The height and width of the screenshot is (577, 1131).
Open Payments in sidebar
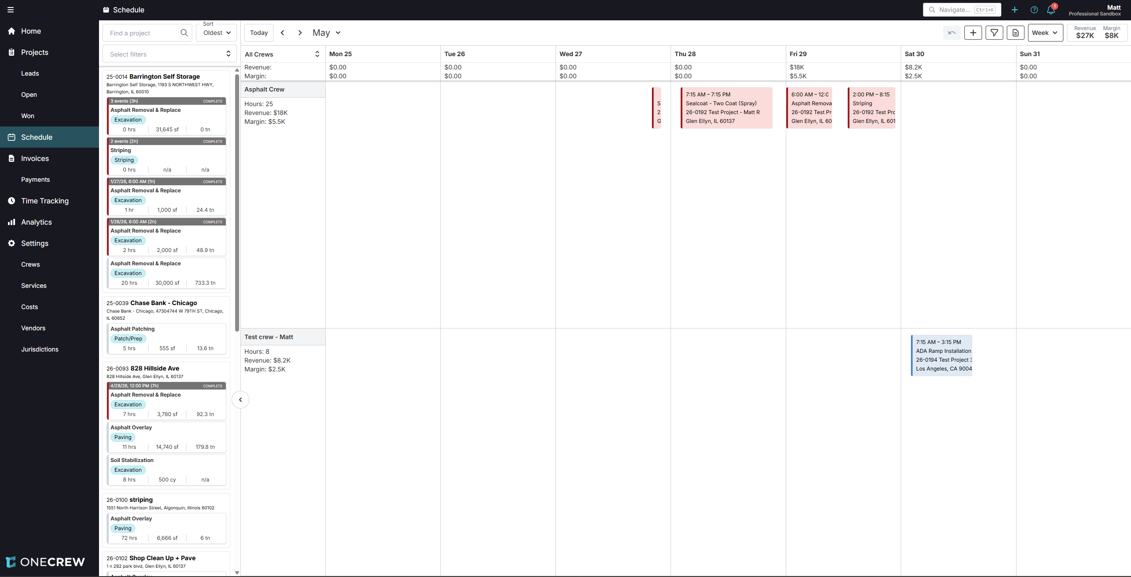click(35, 180)
